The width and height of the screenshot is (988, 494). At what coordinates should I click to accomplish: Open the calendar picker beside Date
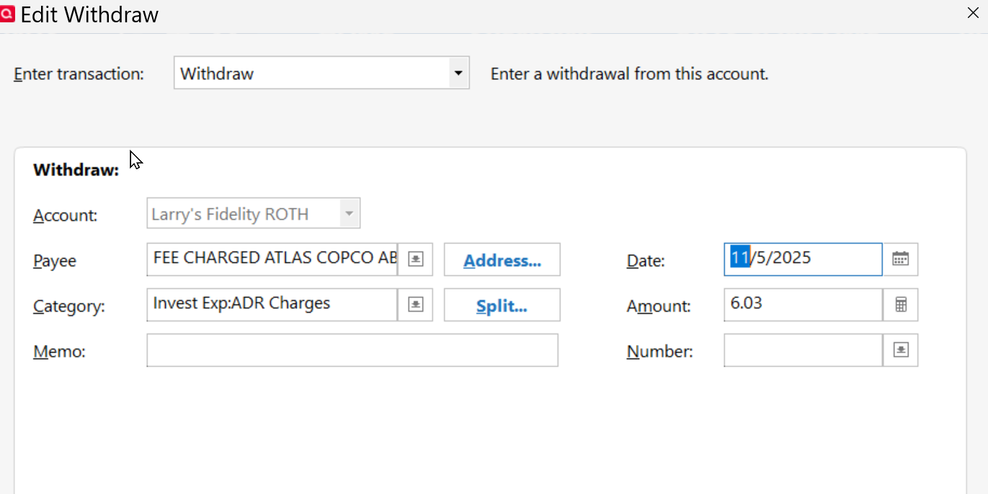[x=900, y=259]
